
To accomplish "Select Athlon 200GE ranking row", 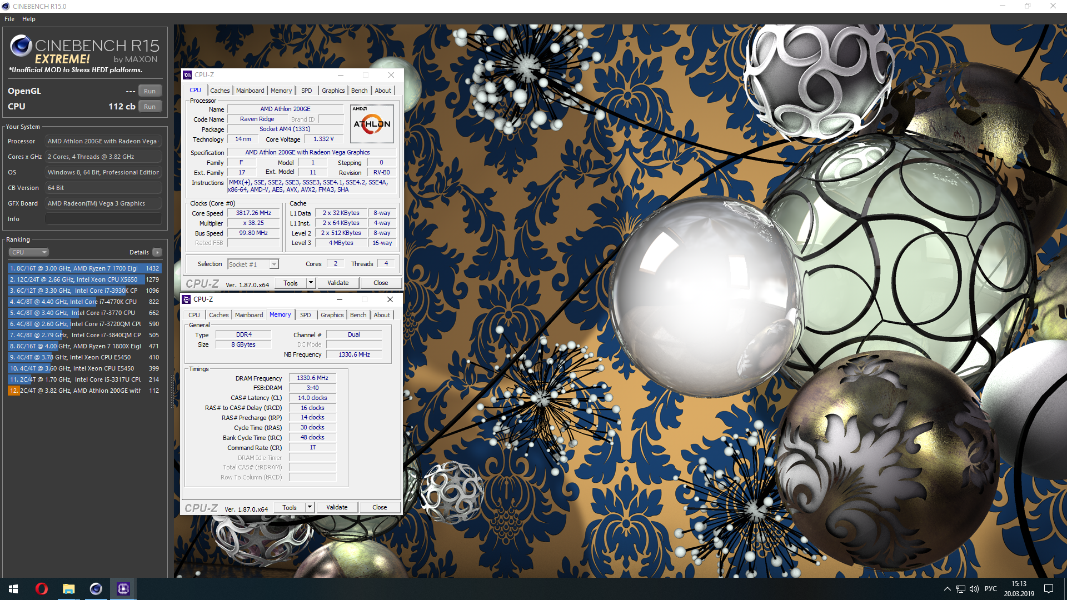I will click(84, 391).
